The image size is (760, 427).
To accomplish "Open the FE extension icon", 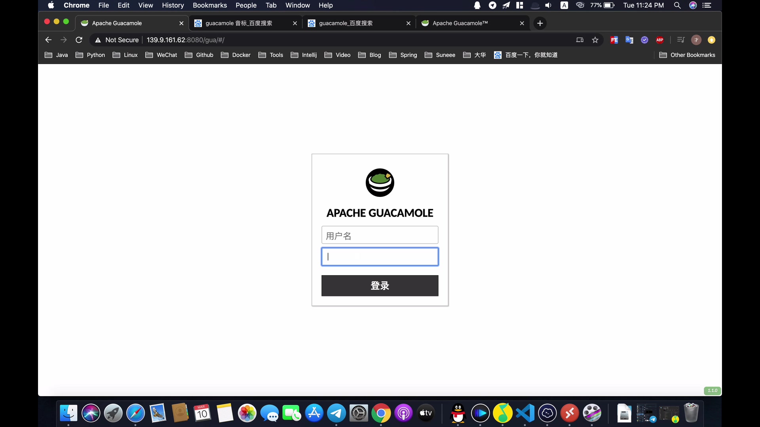I will point(614,40).
